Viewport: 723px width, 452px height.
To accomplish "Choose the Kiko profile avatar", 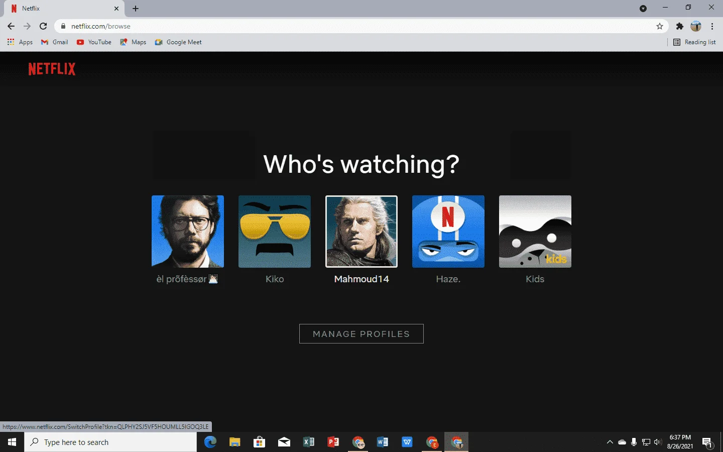I will pos(275,232).
